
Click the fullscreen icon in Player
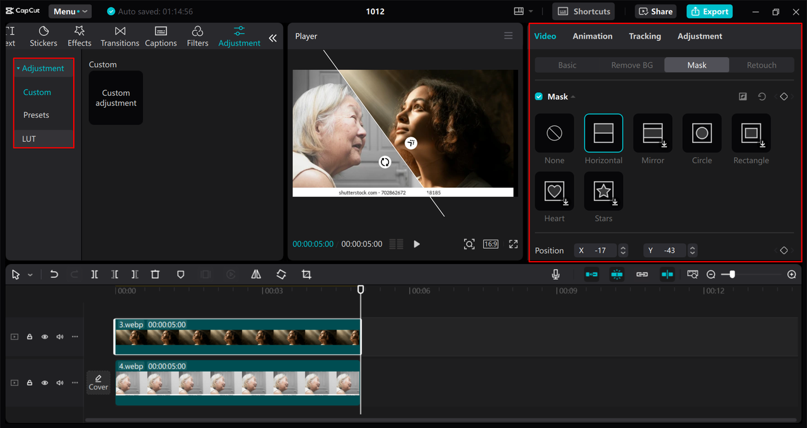[x=513, y=244]
